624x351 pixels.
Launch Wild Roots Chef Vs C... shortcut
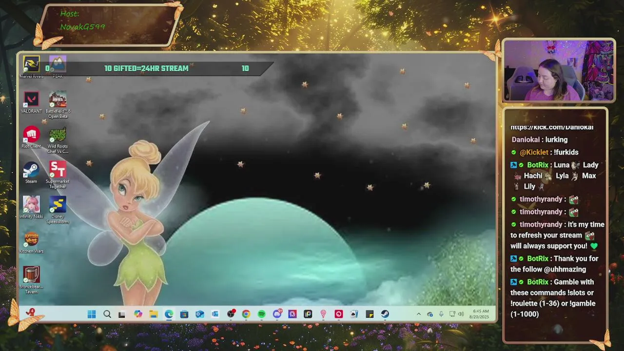point(58,140)
